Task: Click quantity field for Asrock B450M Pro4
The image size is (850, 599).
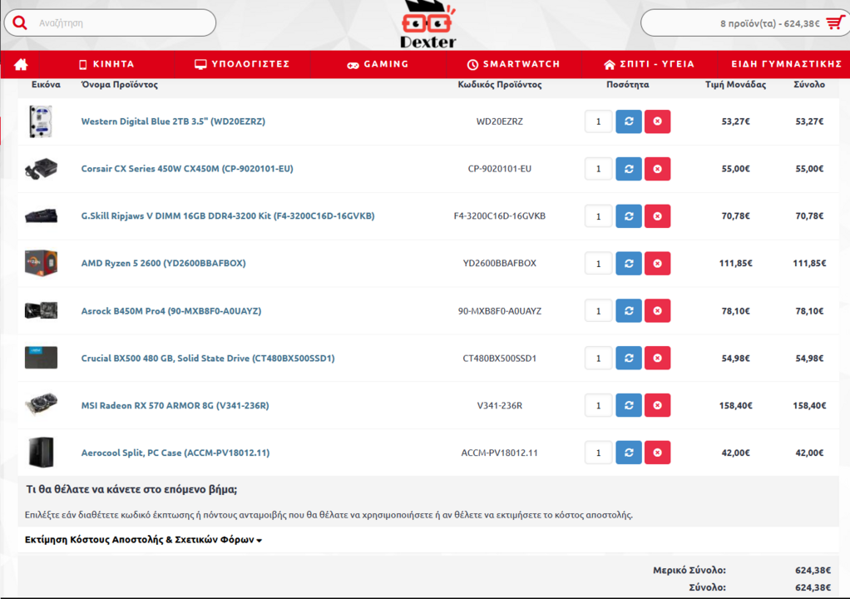Action: 599,310
